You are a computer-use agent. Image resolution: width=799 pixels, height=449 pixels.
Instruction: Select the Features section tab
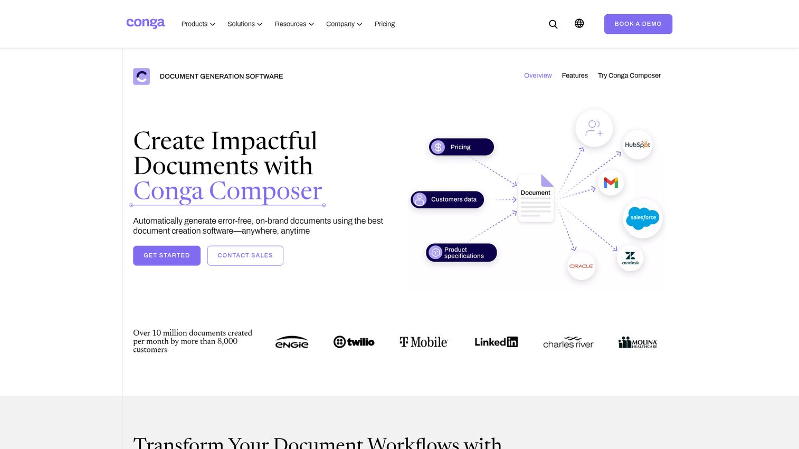pyautogui.click(x=575, y=75)
